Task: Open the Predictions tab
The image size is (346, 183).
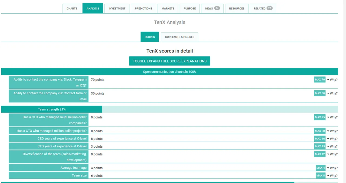Action: 144,8
